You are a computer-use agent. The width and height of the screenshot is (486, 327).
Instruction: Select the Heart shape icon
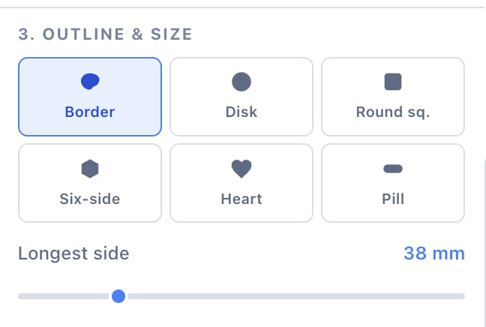(241, 169)
